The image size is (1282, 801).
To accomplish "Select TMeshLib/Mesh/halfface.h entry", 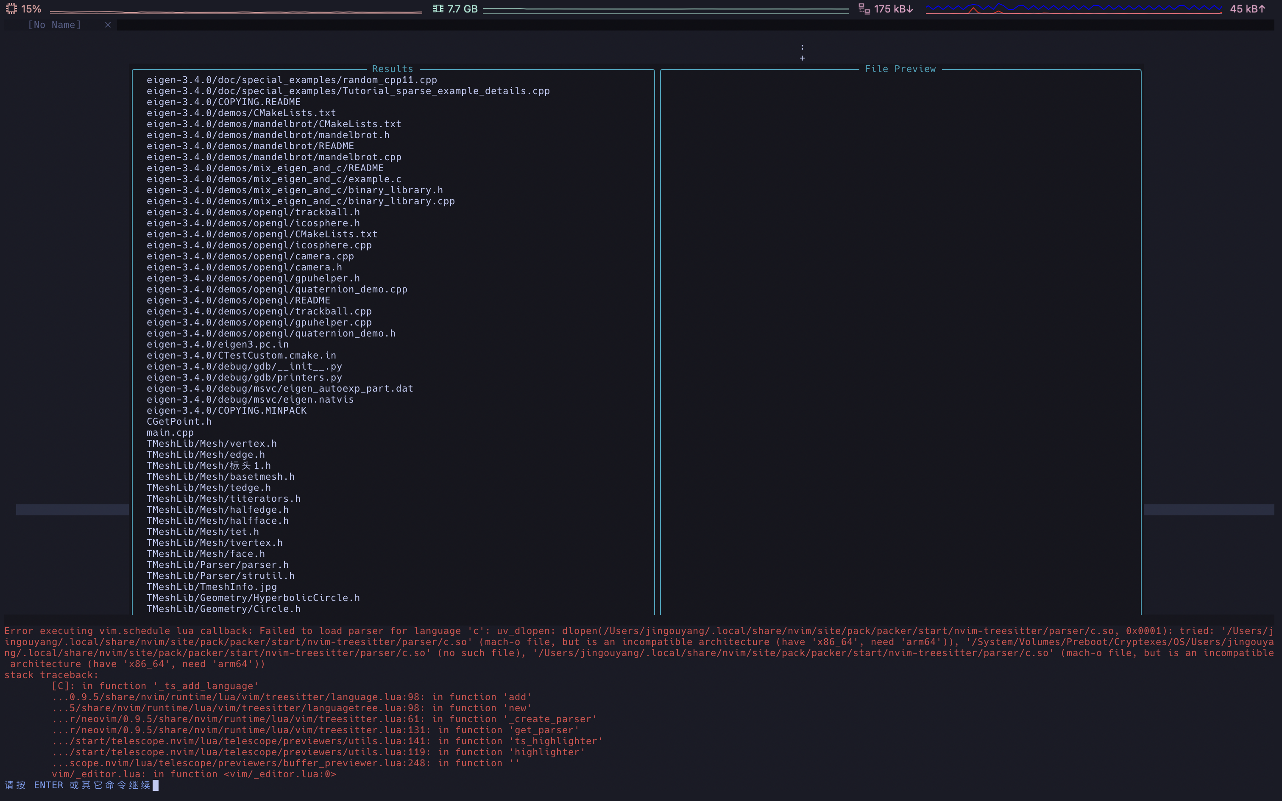I will [217, 521].
